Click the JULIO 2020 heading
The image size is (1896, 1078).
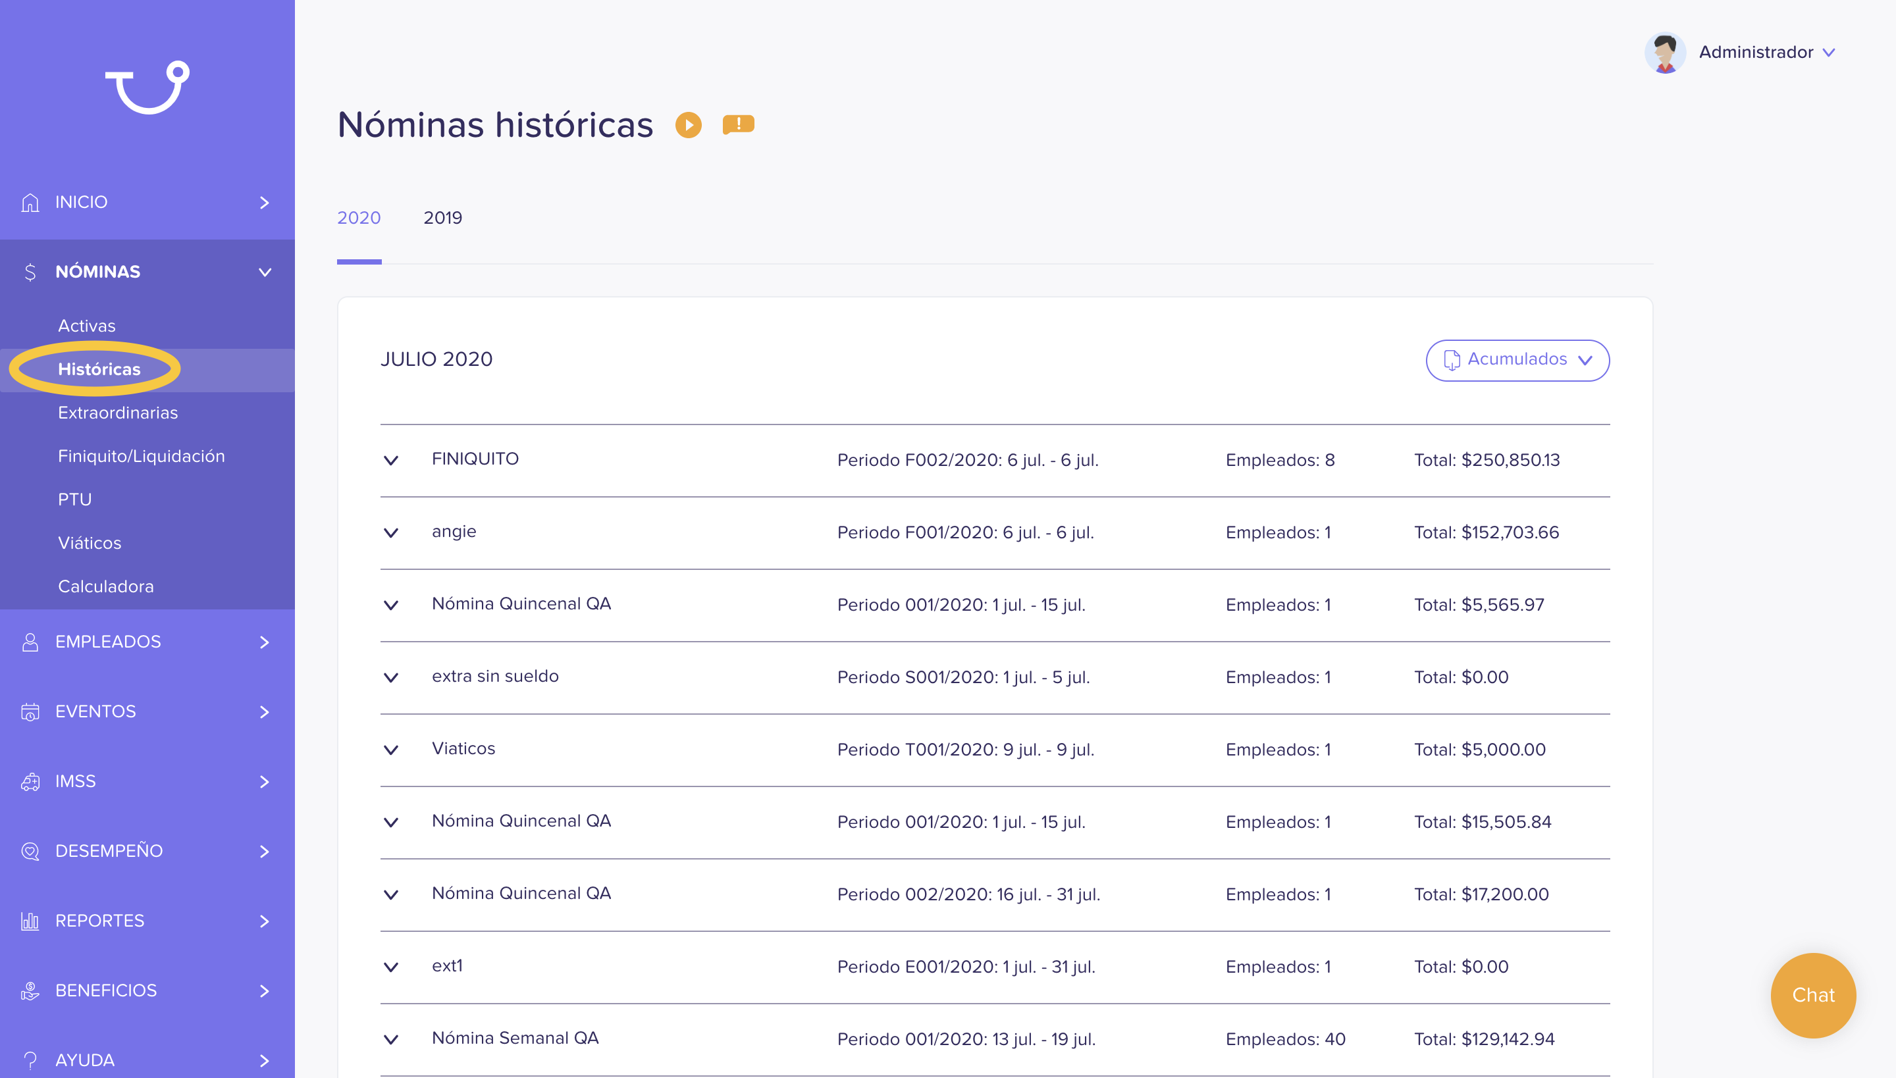[x=436, y=359]
